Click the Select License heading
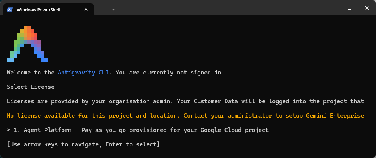This screenshot has height=158, width=376. click(31, 87)
